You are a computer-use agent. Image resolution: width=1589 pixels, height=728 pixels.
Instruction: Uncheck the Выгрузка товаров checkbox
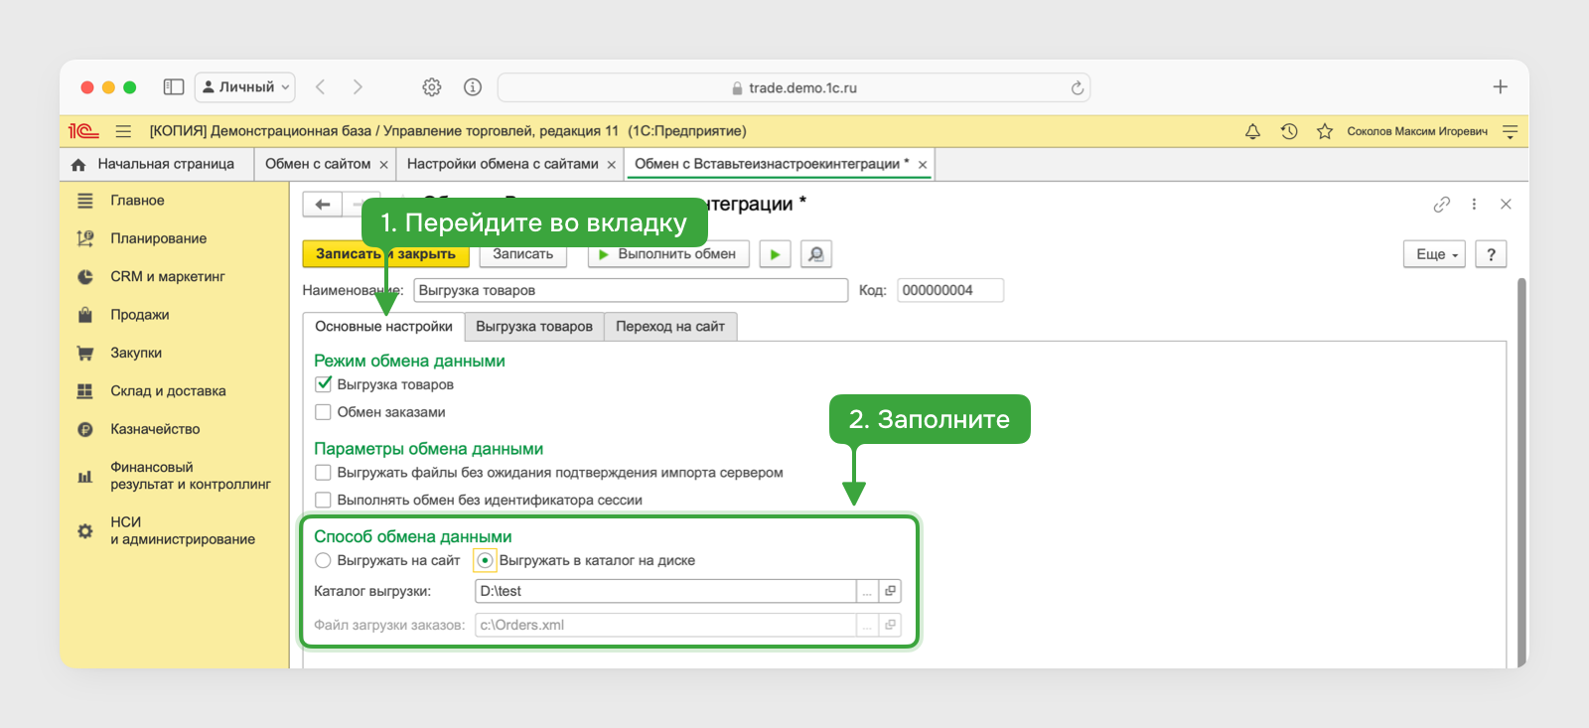click(323, 384)
